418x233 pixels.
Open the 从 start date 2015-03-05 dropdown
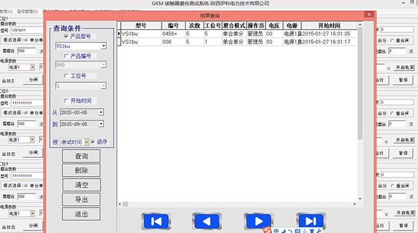pos(101,113)
